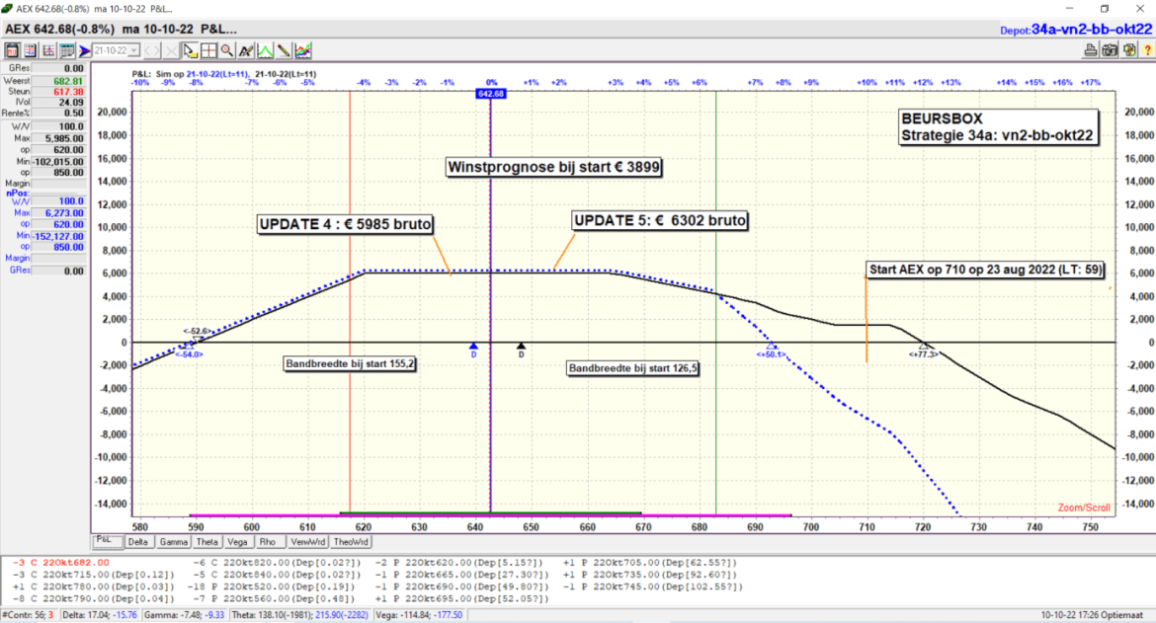Open help with question mark icon
The width and height of the screenshot is (1156, 623).
pos(1148,50)
